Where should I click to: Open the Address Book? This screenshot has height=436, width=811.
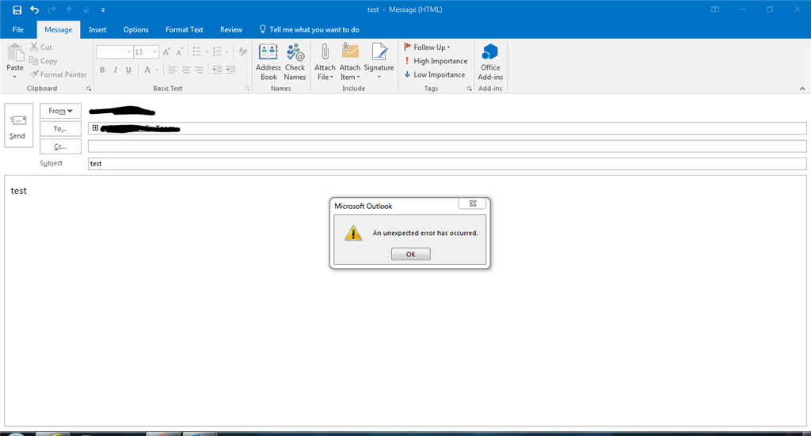(268, 62)
